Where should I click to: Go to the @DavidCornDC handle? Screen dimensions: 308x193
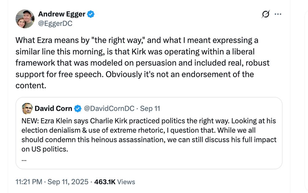pos(109,108)
